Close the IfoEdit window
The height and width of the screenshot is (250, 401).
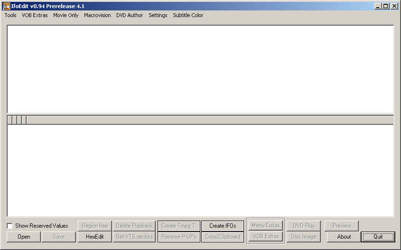[394, 6]
